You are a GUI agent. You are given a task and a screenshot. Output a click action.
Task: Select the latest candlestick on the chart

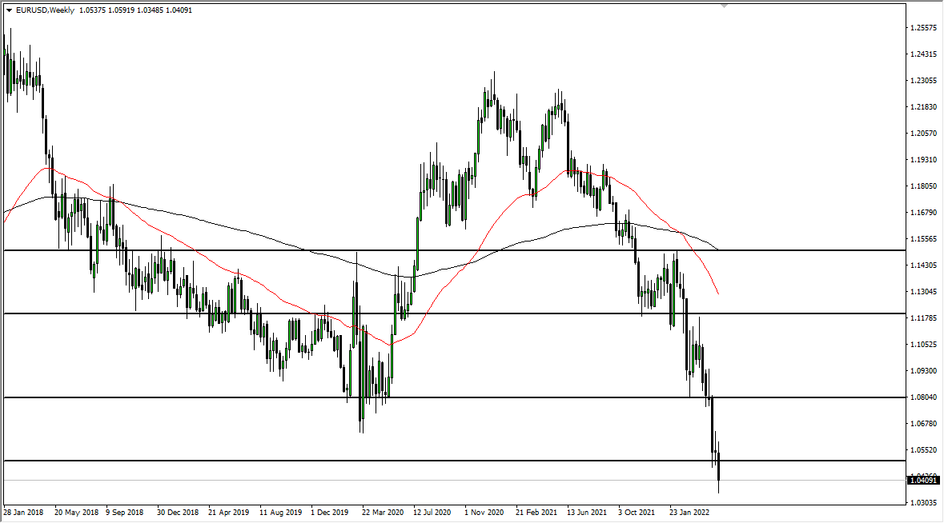pyautogui.click(x=718, y=468)
